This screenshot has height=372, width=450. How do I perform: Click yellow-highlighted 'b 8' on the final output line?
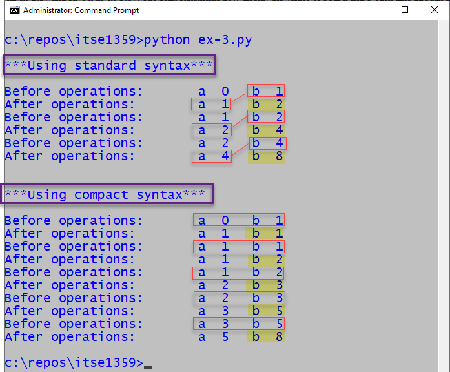click(265, 336)
